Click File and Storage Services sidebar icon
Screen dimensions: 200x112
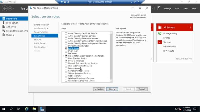[4, 31]
